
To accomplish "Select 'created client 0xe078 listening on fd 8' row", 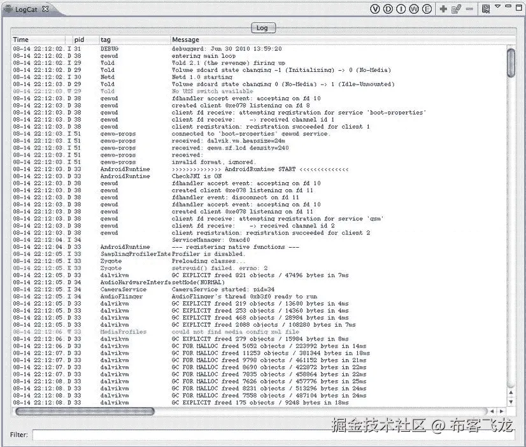I will tap(259, 105).
